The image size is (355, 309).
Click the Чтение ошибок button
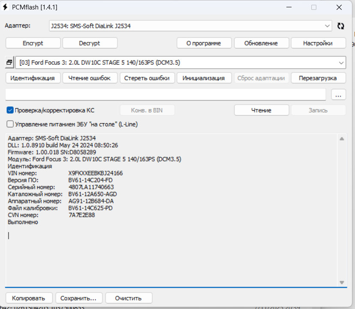click(90, 78)
